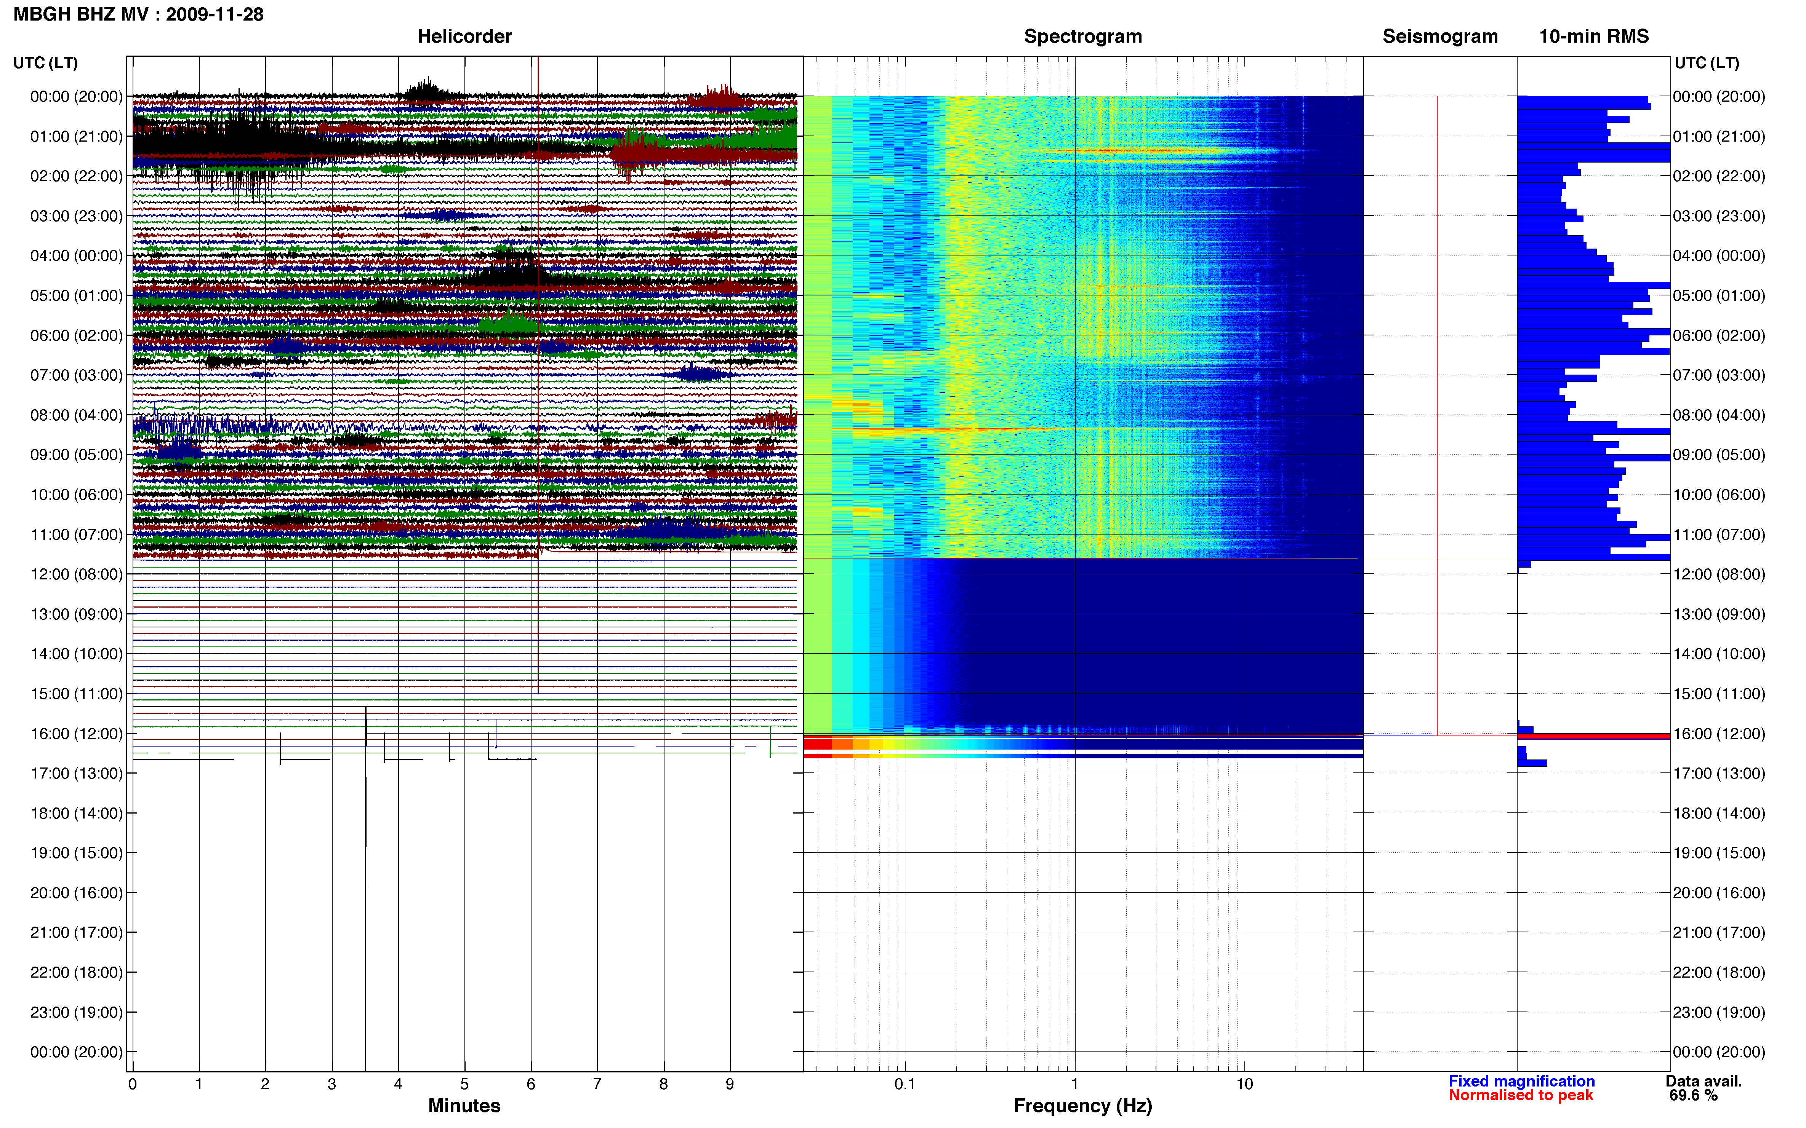1806x1128 pixels.
Task: Click "04:00 (00:00)" on the Helicorder time axis
Action: coord(76,256)
